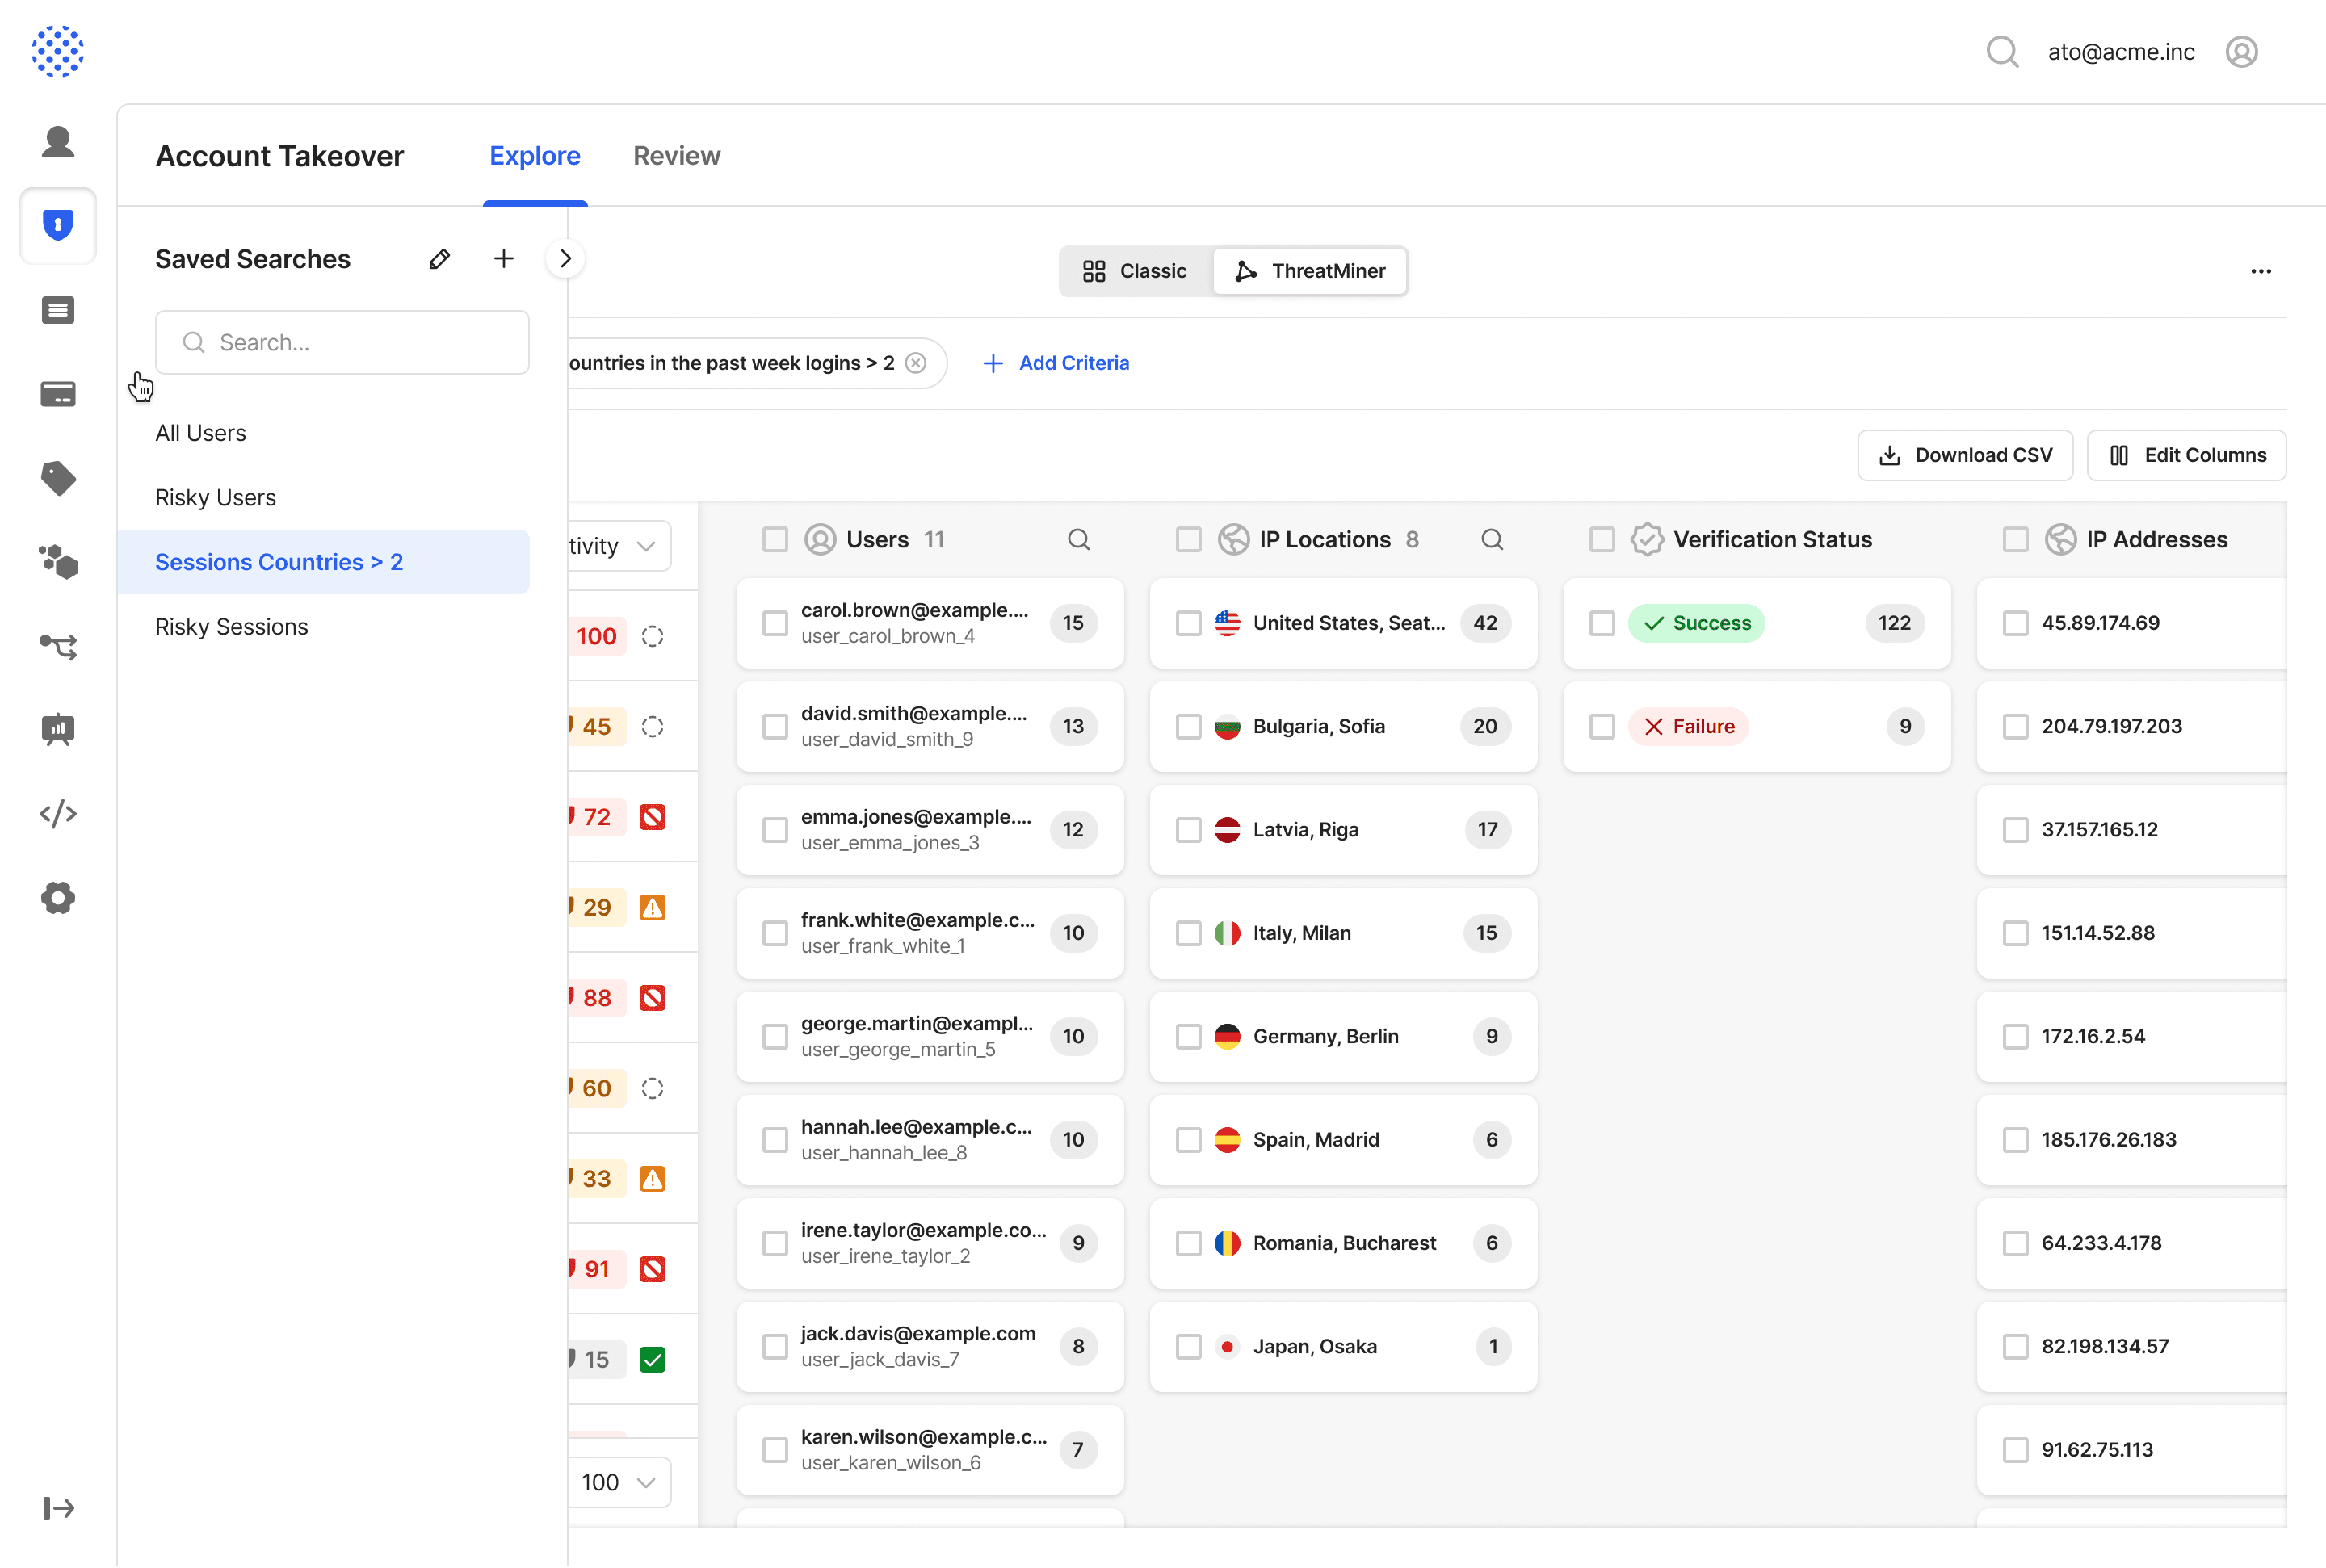Click the user profile avatar icon
The image size is (2326, 1568).
pyautogui.click(x=2241, y=52)
